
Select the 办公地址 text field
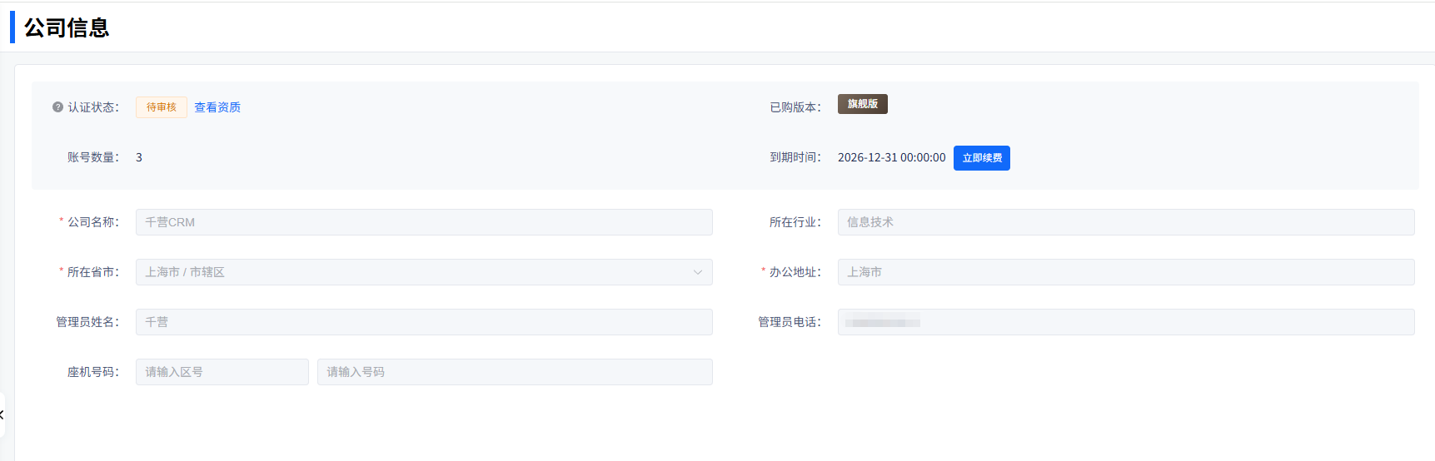(1125, 272)
